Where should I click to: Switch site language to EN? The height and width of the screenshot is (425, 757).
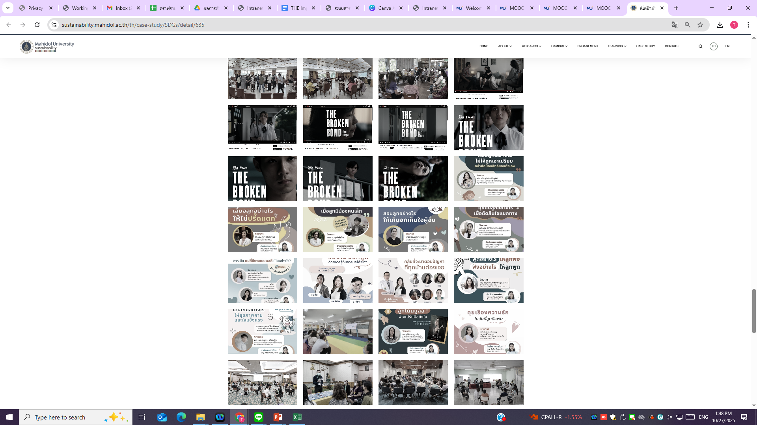click(727, 46)
